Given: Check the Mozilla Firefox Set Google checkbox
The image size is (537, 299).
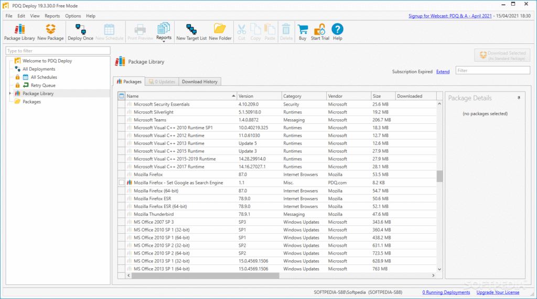Looking at the screenshot, I should [122, 183].
